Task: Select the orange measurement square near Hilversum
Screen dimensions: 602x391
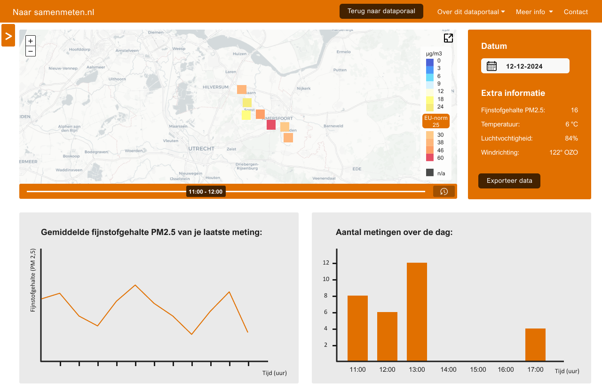Action: (242, 89)
